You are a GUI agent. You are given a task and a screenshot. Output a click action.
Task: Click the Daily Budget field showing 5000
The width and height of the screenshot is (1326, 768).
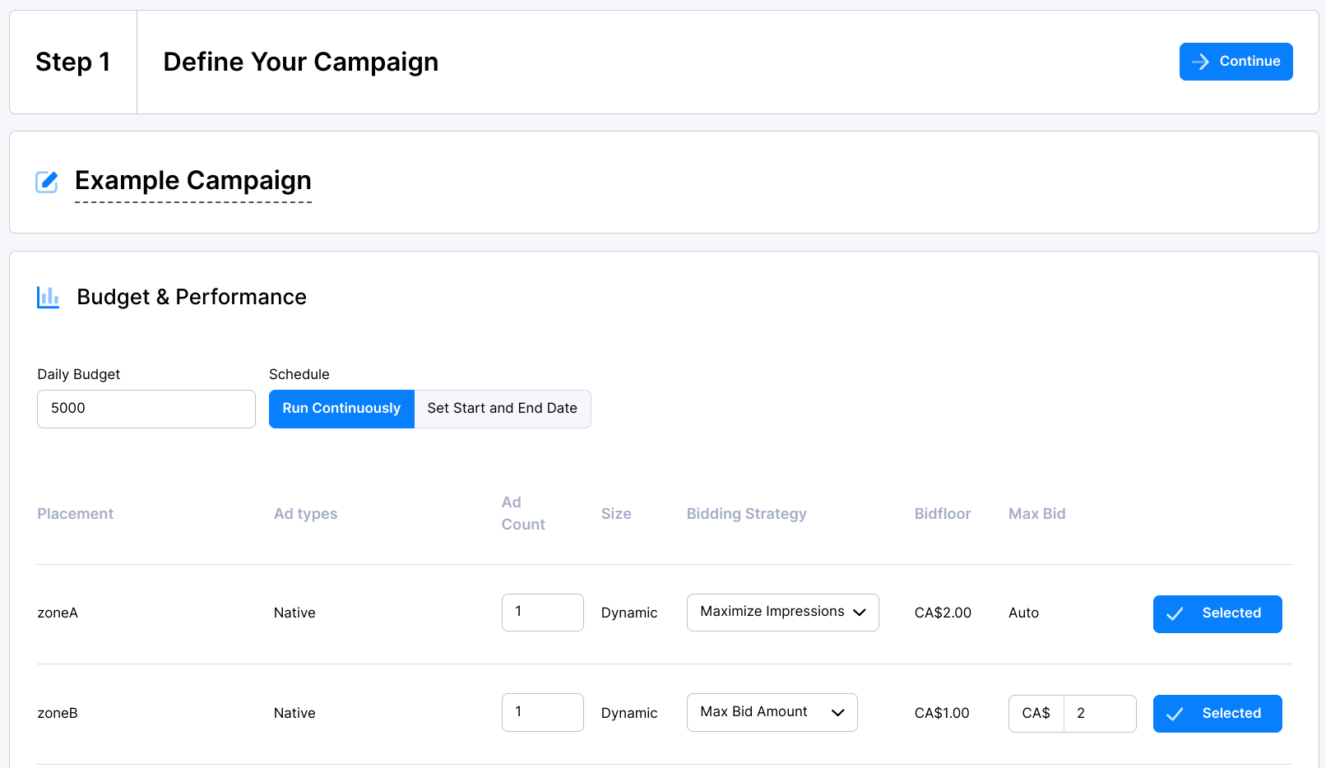pyautogui.click(x=146, y=409)
